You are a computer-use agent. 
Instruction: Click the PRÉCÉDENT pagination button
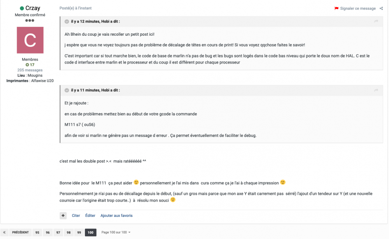[x=20, y=232]
